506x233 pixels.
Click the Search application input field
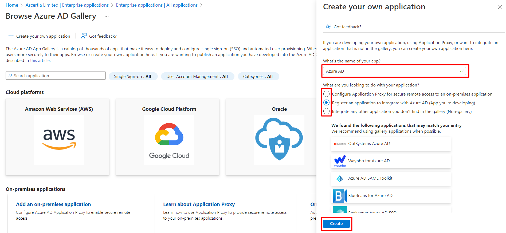pos(56,76)
